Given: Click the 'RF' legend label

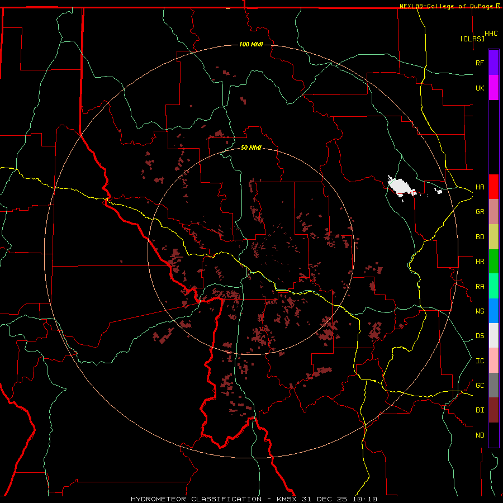Looking at the screenshot, I should pyautogui.click(x=480, y=63).
